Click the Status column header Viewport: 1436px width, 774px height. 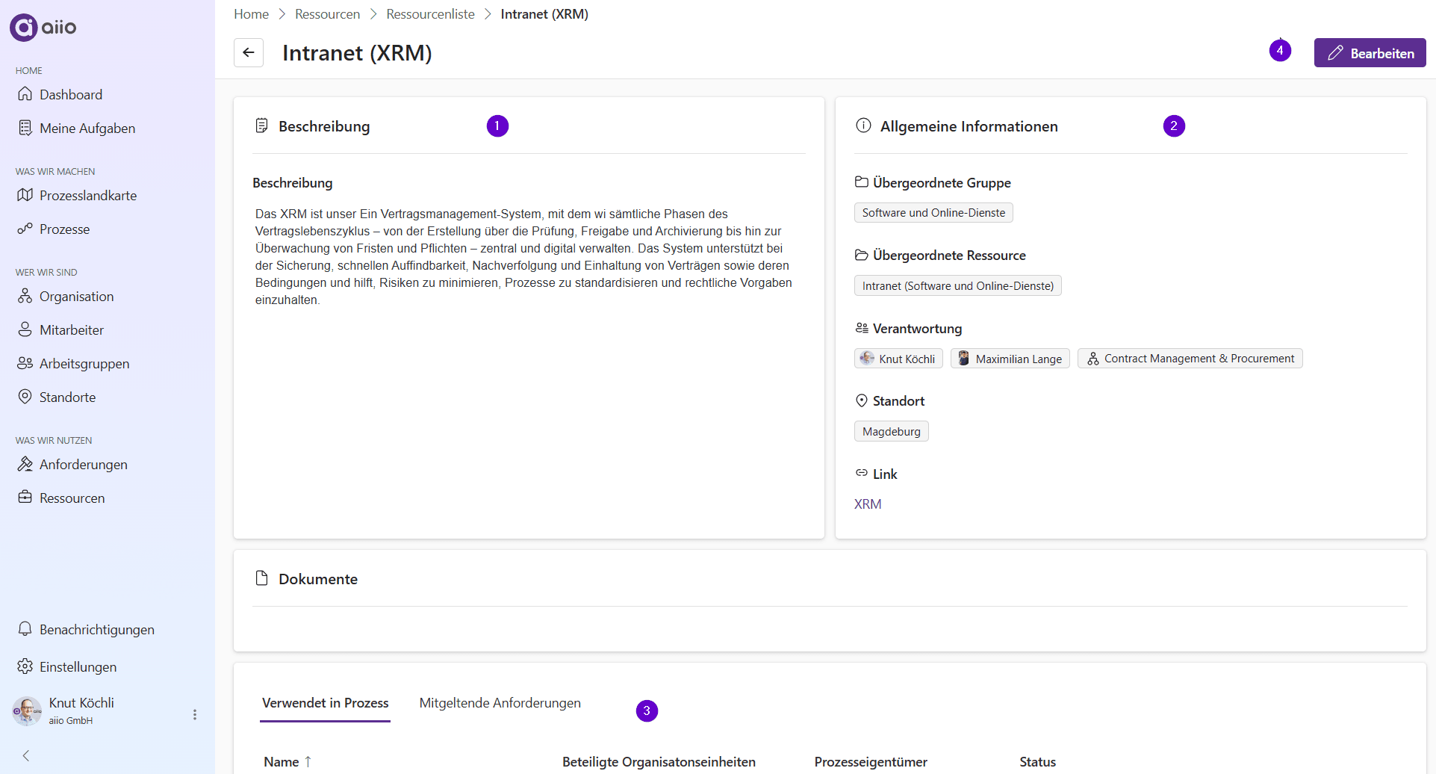pyautogui.click(x=1037, y=762)
